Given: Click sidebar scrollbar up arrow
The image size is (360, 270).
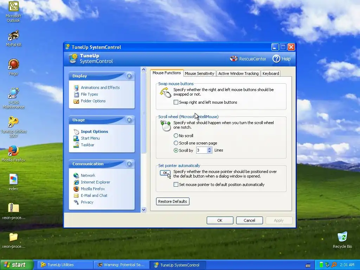Looking at the screenshot, I should tap(143, 70).
